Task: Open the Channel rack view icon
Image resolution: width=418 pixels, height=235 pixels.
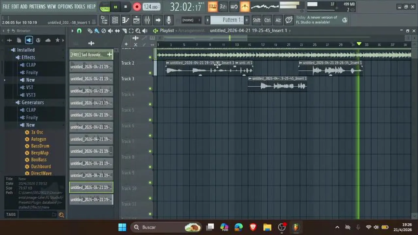Action: [115, 20]
